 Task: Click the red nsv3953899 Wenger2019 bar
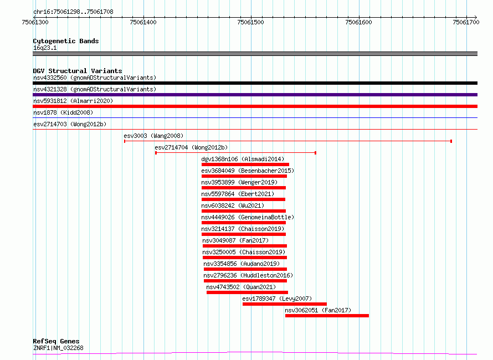click(x=244, y=188)
